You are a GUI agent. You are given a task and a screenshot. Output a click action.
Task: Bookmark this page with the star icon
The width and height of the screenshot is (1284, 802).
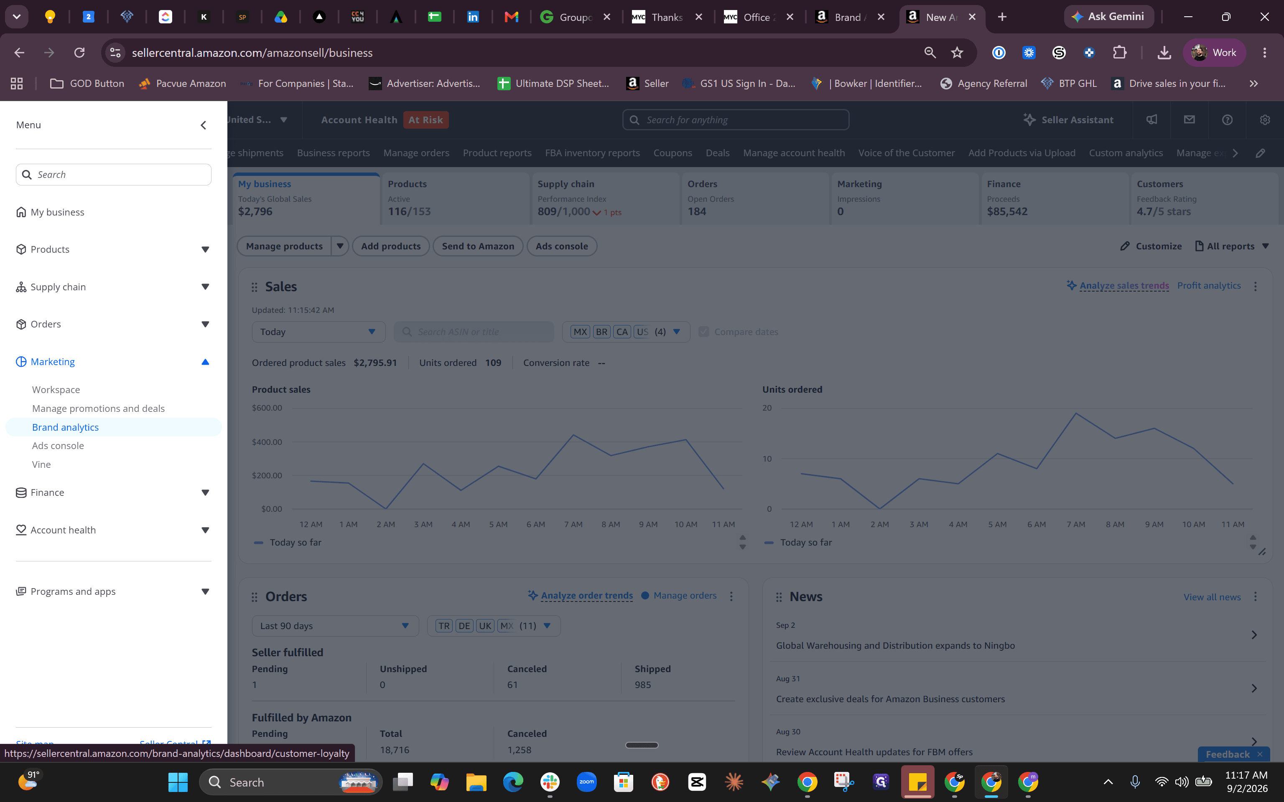[x=957, y=53]
